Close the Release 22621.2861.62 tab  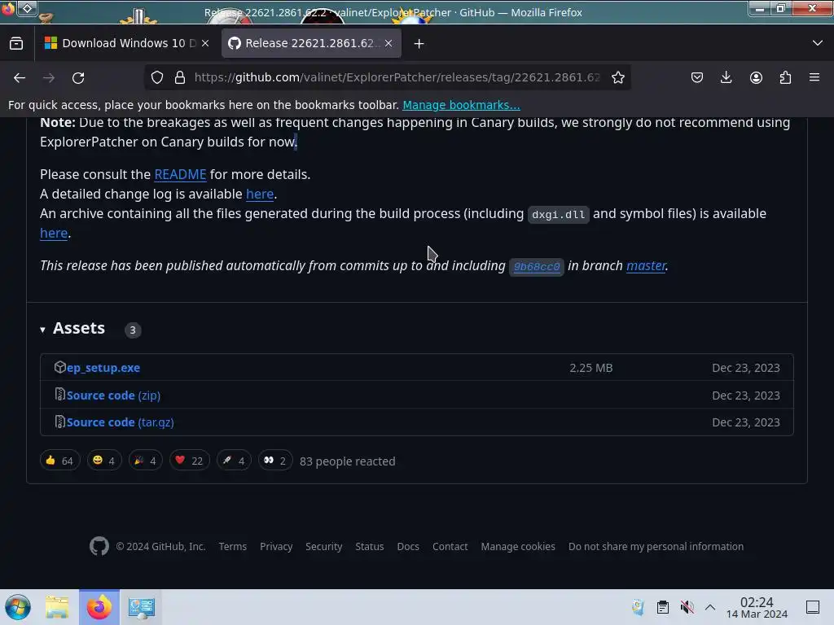click(x=388, y=43)
